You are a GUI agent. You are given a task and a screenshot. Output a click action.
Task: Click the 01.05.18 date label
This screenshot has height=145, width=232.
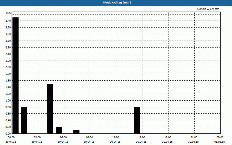(220, 142)
